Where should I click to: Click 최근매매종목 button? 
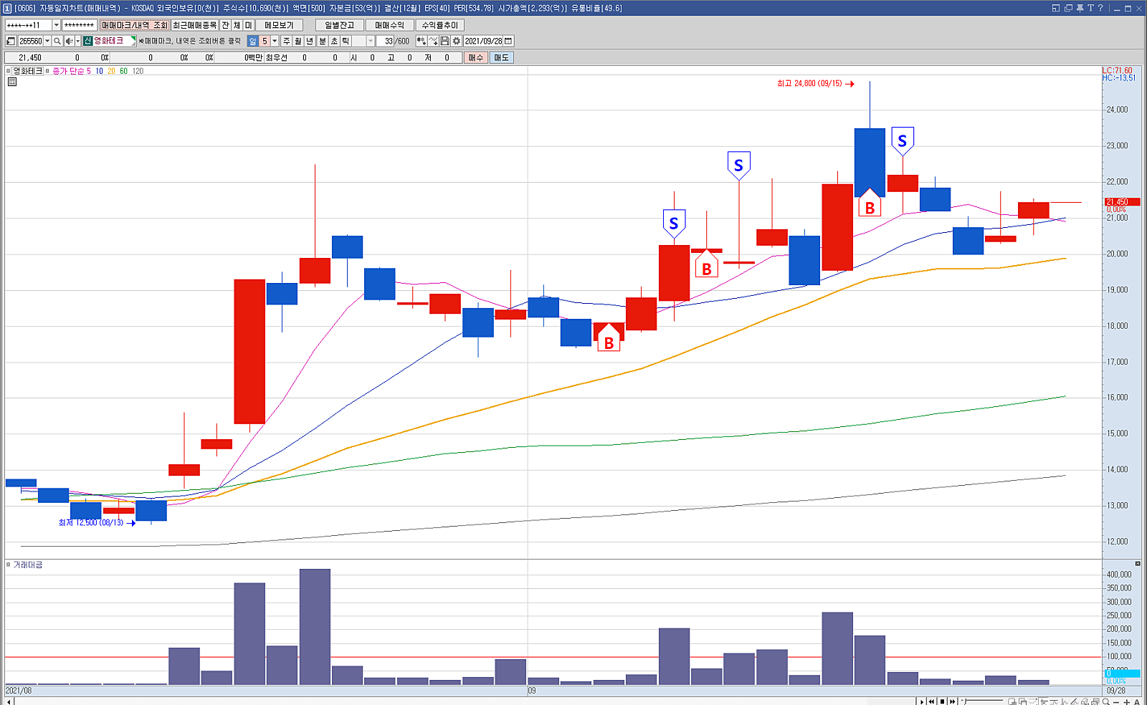click(x=195, y=25)
